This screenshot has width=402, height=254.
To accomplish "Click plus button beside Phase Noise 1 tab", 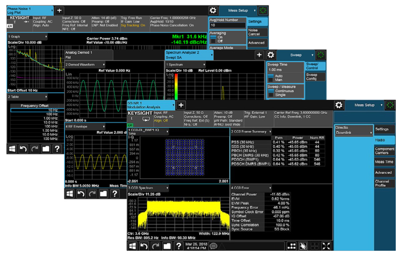I will pos(59,10).
